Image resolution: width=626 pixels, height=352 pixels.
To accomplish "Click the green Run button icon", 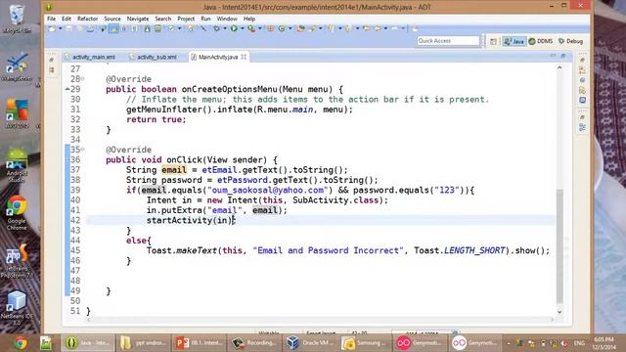I will click(234, 28).
